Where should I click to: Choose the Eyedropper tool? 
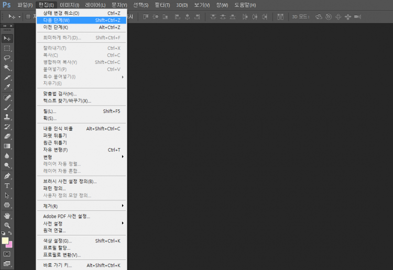coord(7,87)
